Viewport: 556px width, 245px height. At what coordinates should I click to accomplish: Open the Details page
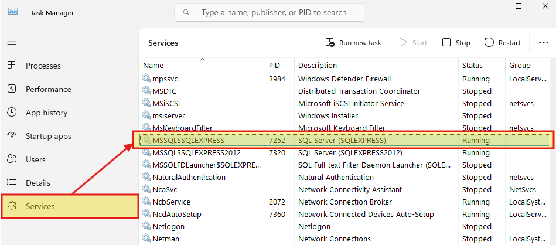38,183
